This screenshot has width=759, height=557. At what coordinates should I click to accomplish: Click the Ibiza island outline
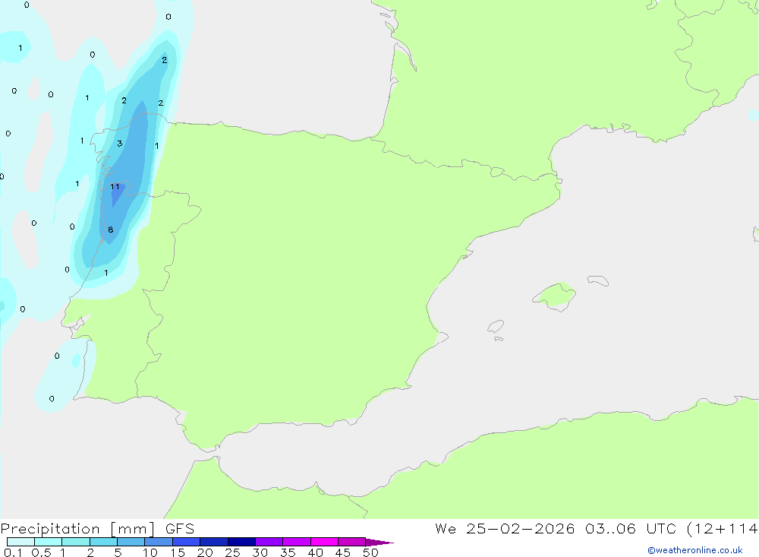(496, 326)
